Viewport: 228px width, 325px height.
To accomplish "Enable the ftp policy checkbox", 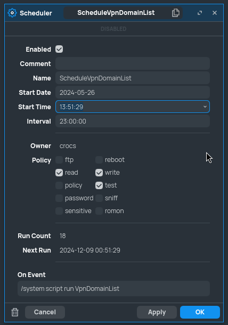I will pyautogui.click(x=59, y=160).
